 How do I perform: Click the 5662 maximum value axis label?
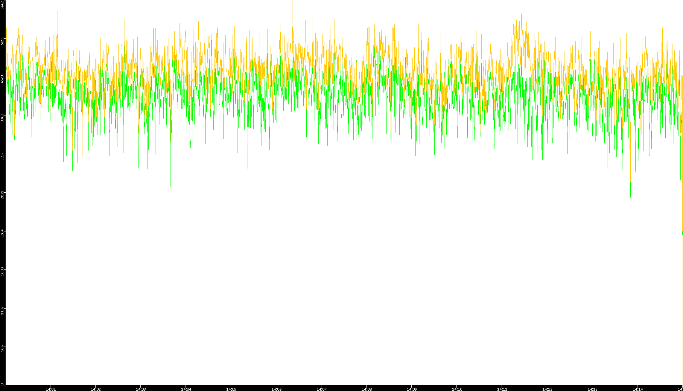[x=2, y=5]
